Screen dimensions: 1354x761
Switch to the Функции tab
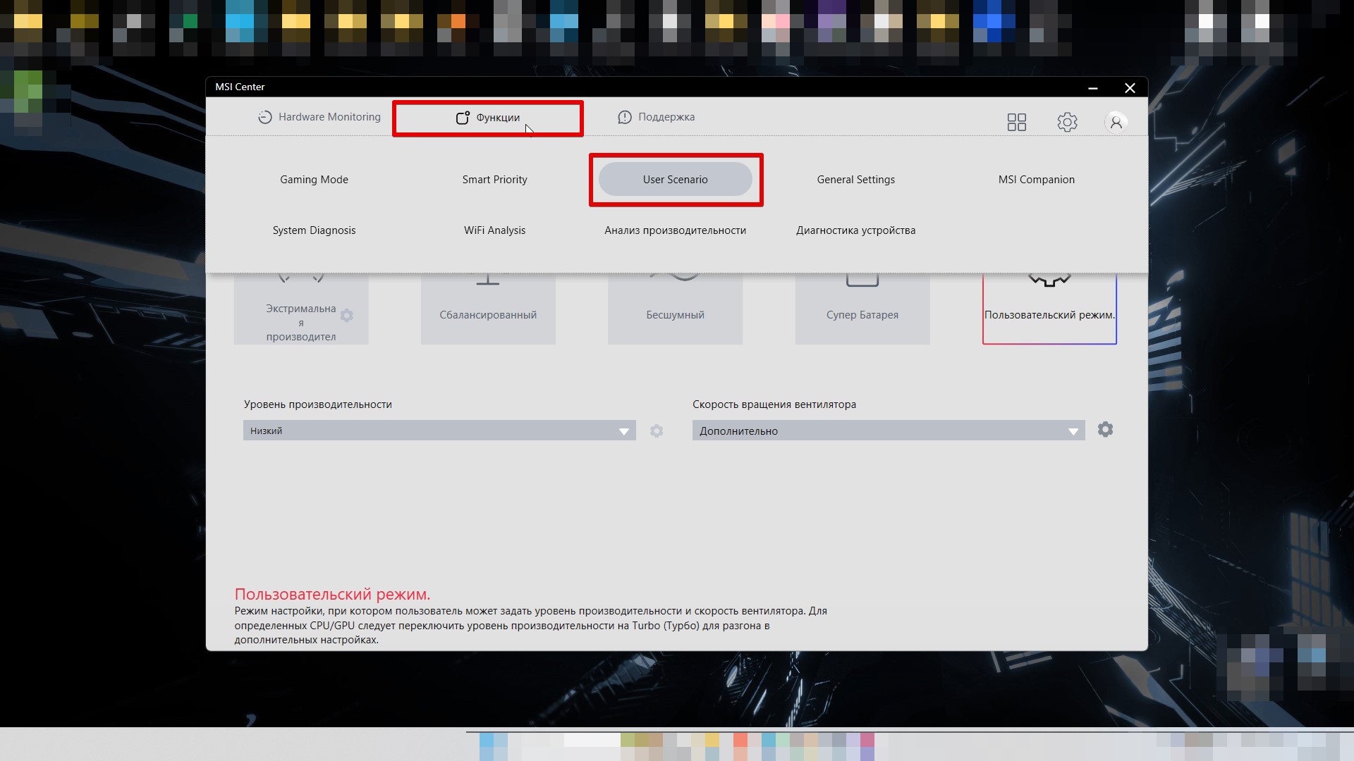click(488, 118)
